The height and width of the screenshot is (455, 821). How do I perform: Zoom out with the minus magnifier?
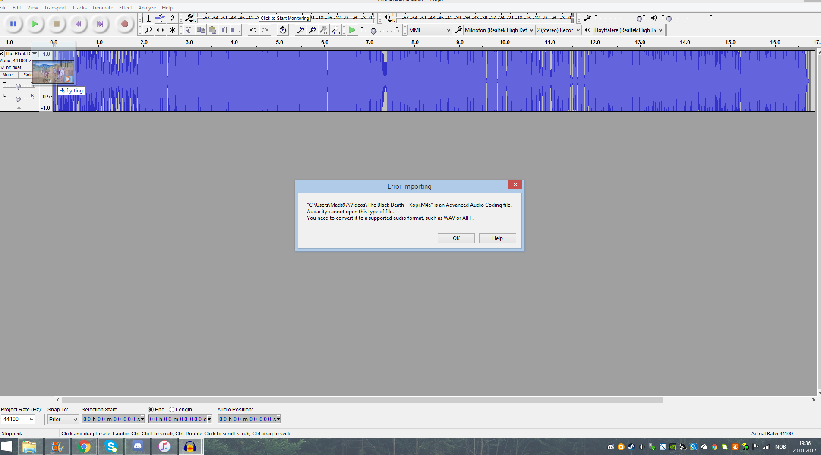313,30
